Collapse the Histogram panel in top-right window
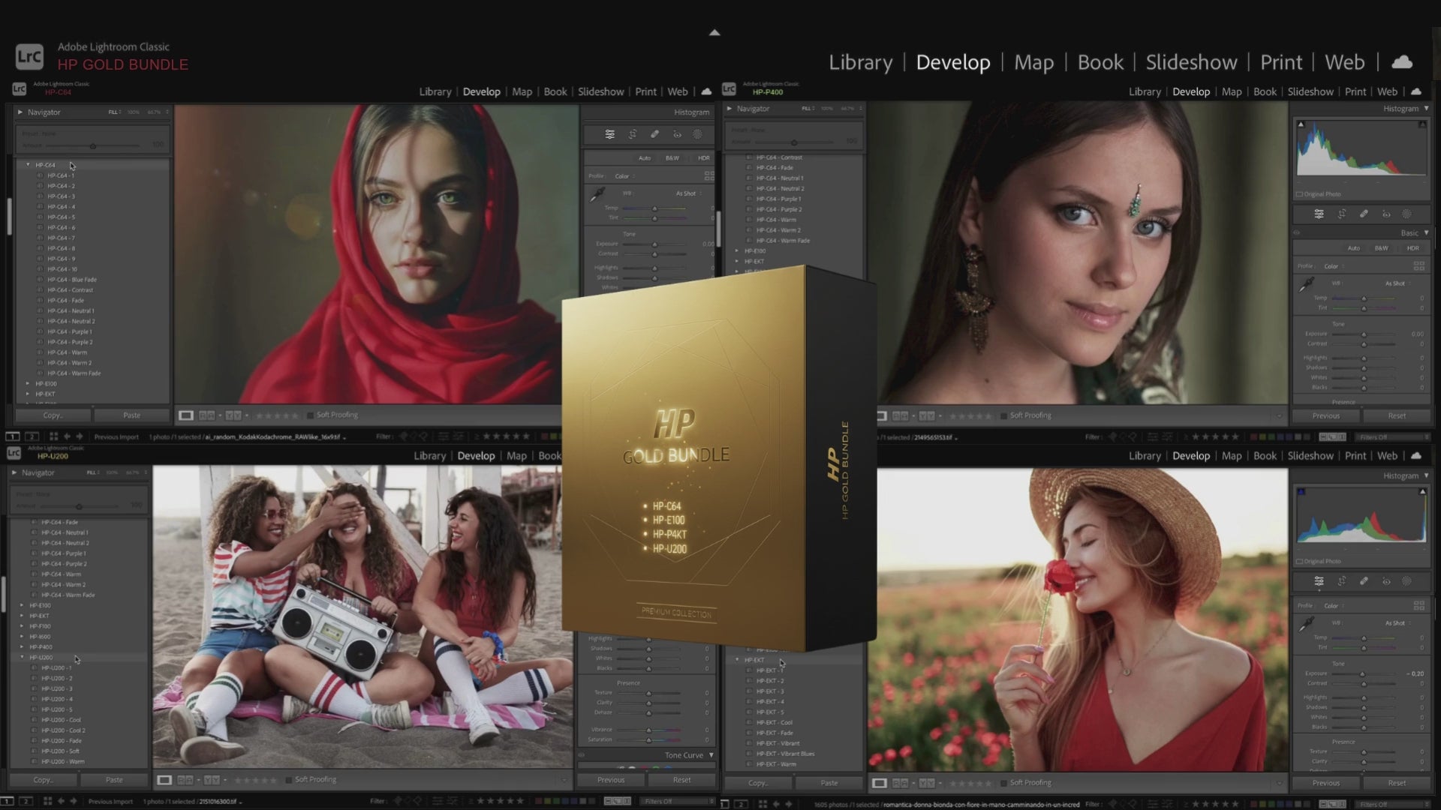Viewport: 1441px width, 810px height. click(x=1426, y=109)
